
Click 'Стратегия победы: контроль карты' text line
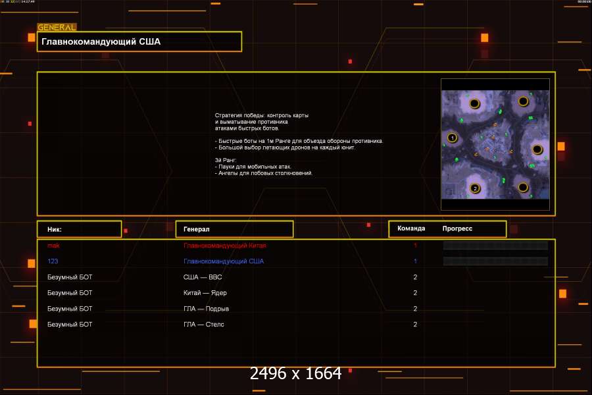(x=262, y=115)
